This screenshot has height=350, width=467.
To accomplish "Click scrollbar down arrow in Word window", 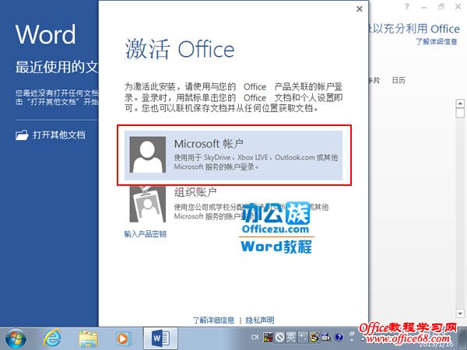I will coord(460,313).
